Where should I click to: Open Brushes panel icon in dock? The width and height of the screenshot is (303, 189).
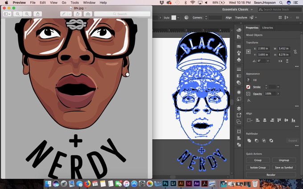[239, 52]
